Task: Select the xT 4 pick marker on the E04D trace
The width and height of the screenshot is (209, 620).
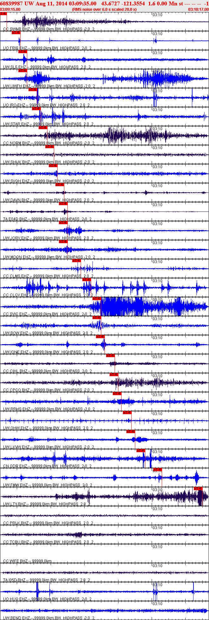Action: 63,204
